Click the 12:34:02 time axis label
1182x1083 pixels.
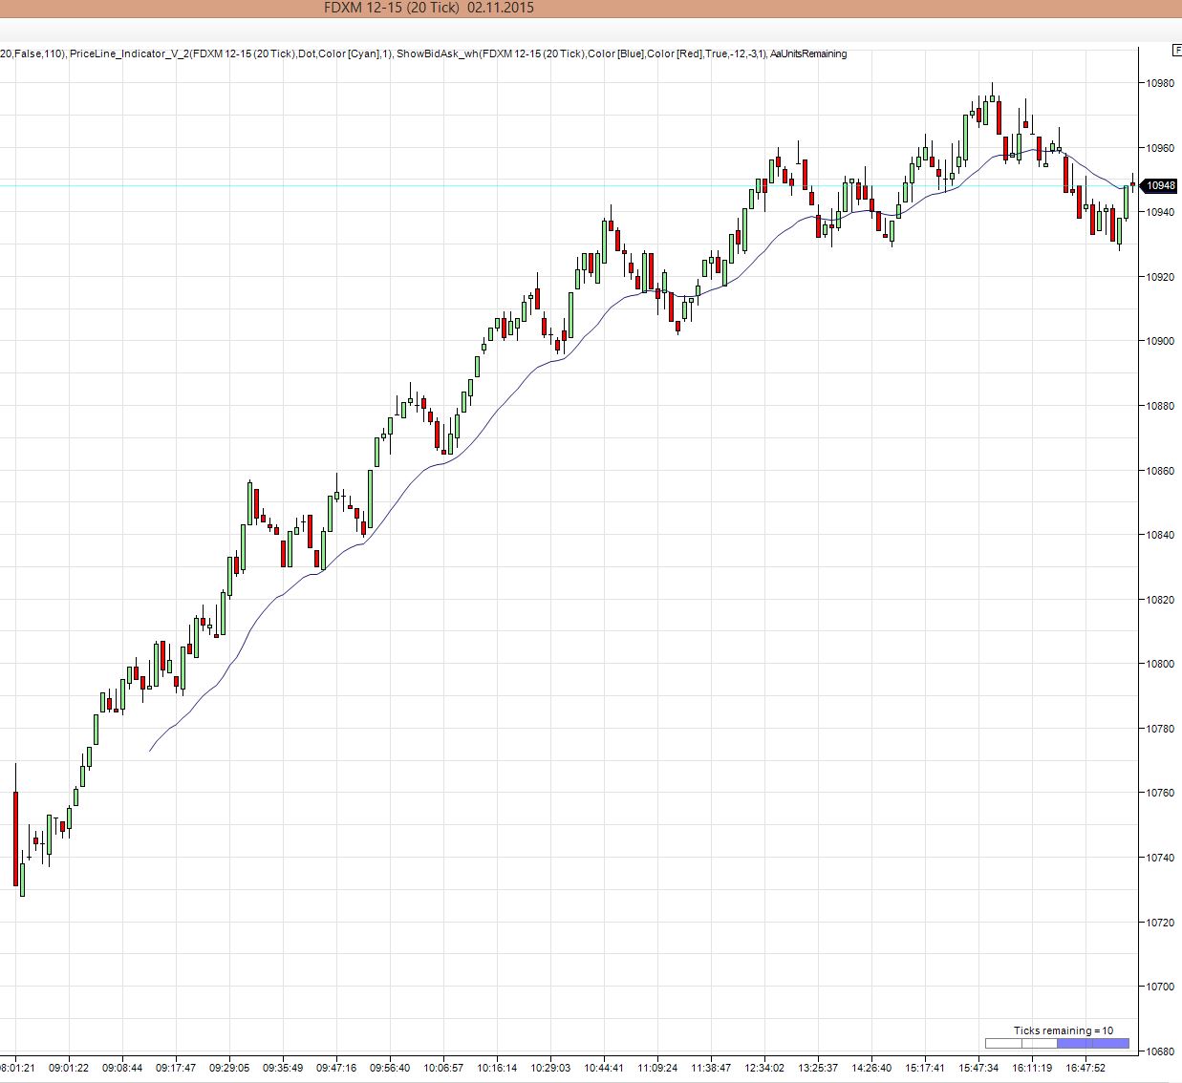[764, 1068]
